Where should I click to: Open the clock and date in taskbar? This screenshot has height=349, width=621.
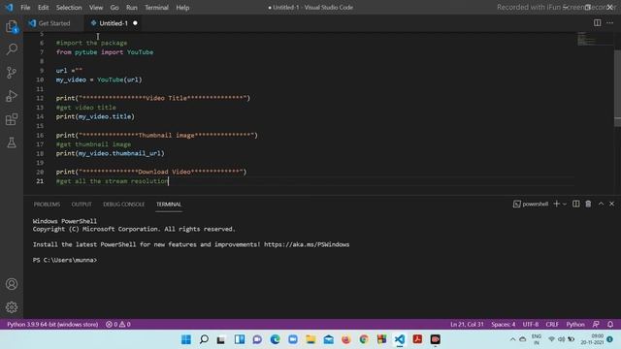593,339
